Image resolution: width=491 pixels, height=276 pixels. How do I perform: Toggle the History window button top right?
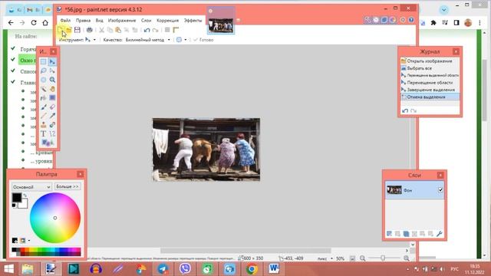click(376, 20)
